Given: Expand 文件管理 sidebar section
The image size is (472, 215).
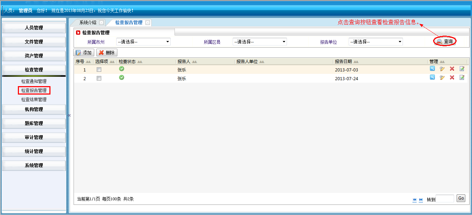Looking at the screenshot, I should coord(34,42).
